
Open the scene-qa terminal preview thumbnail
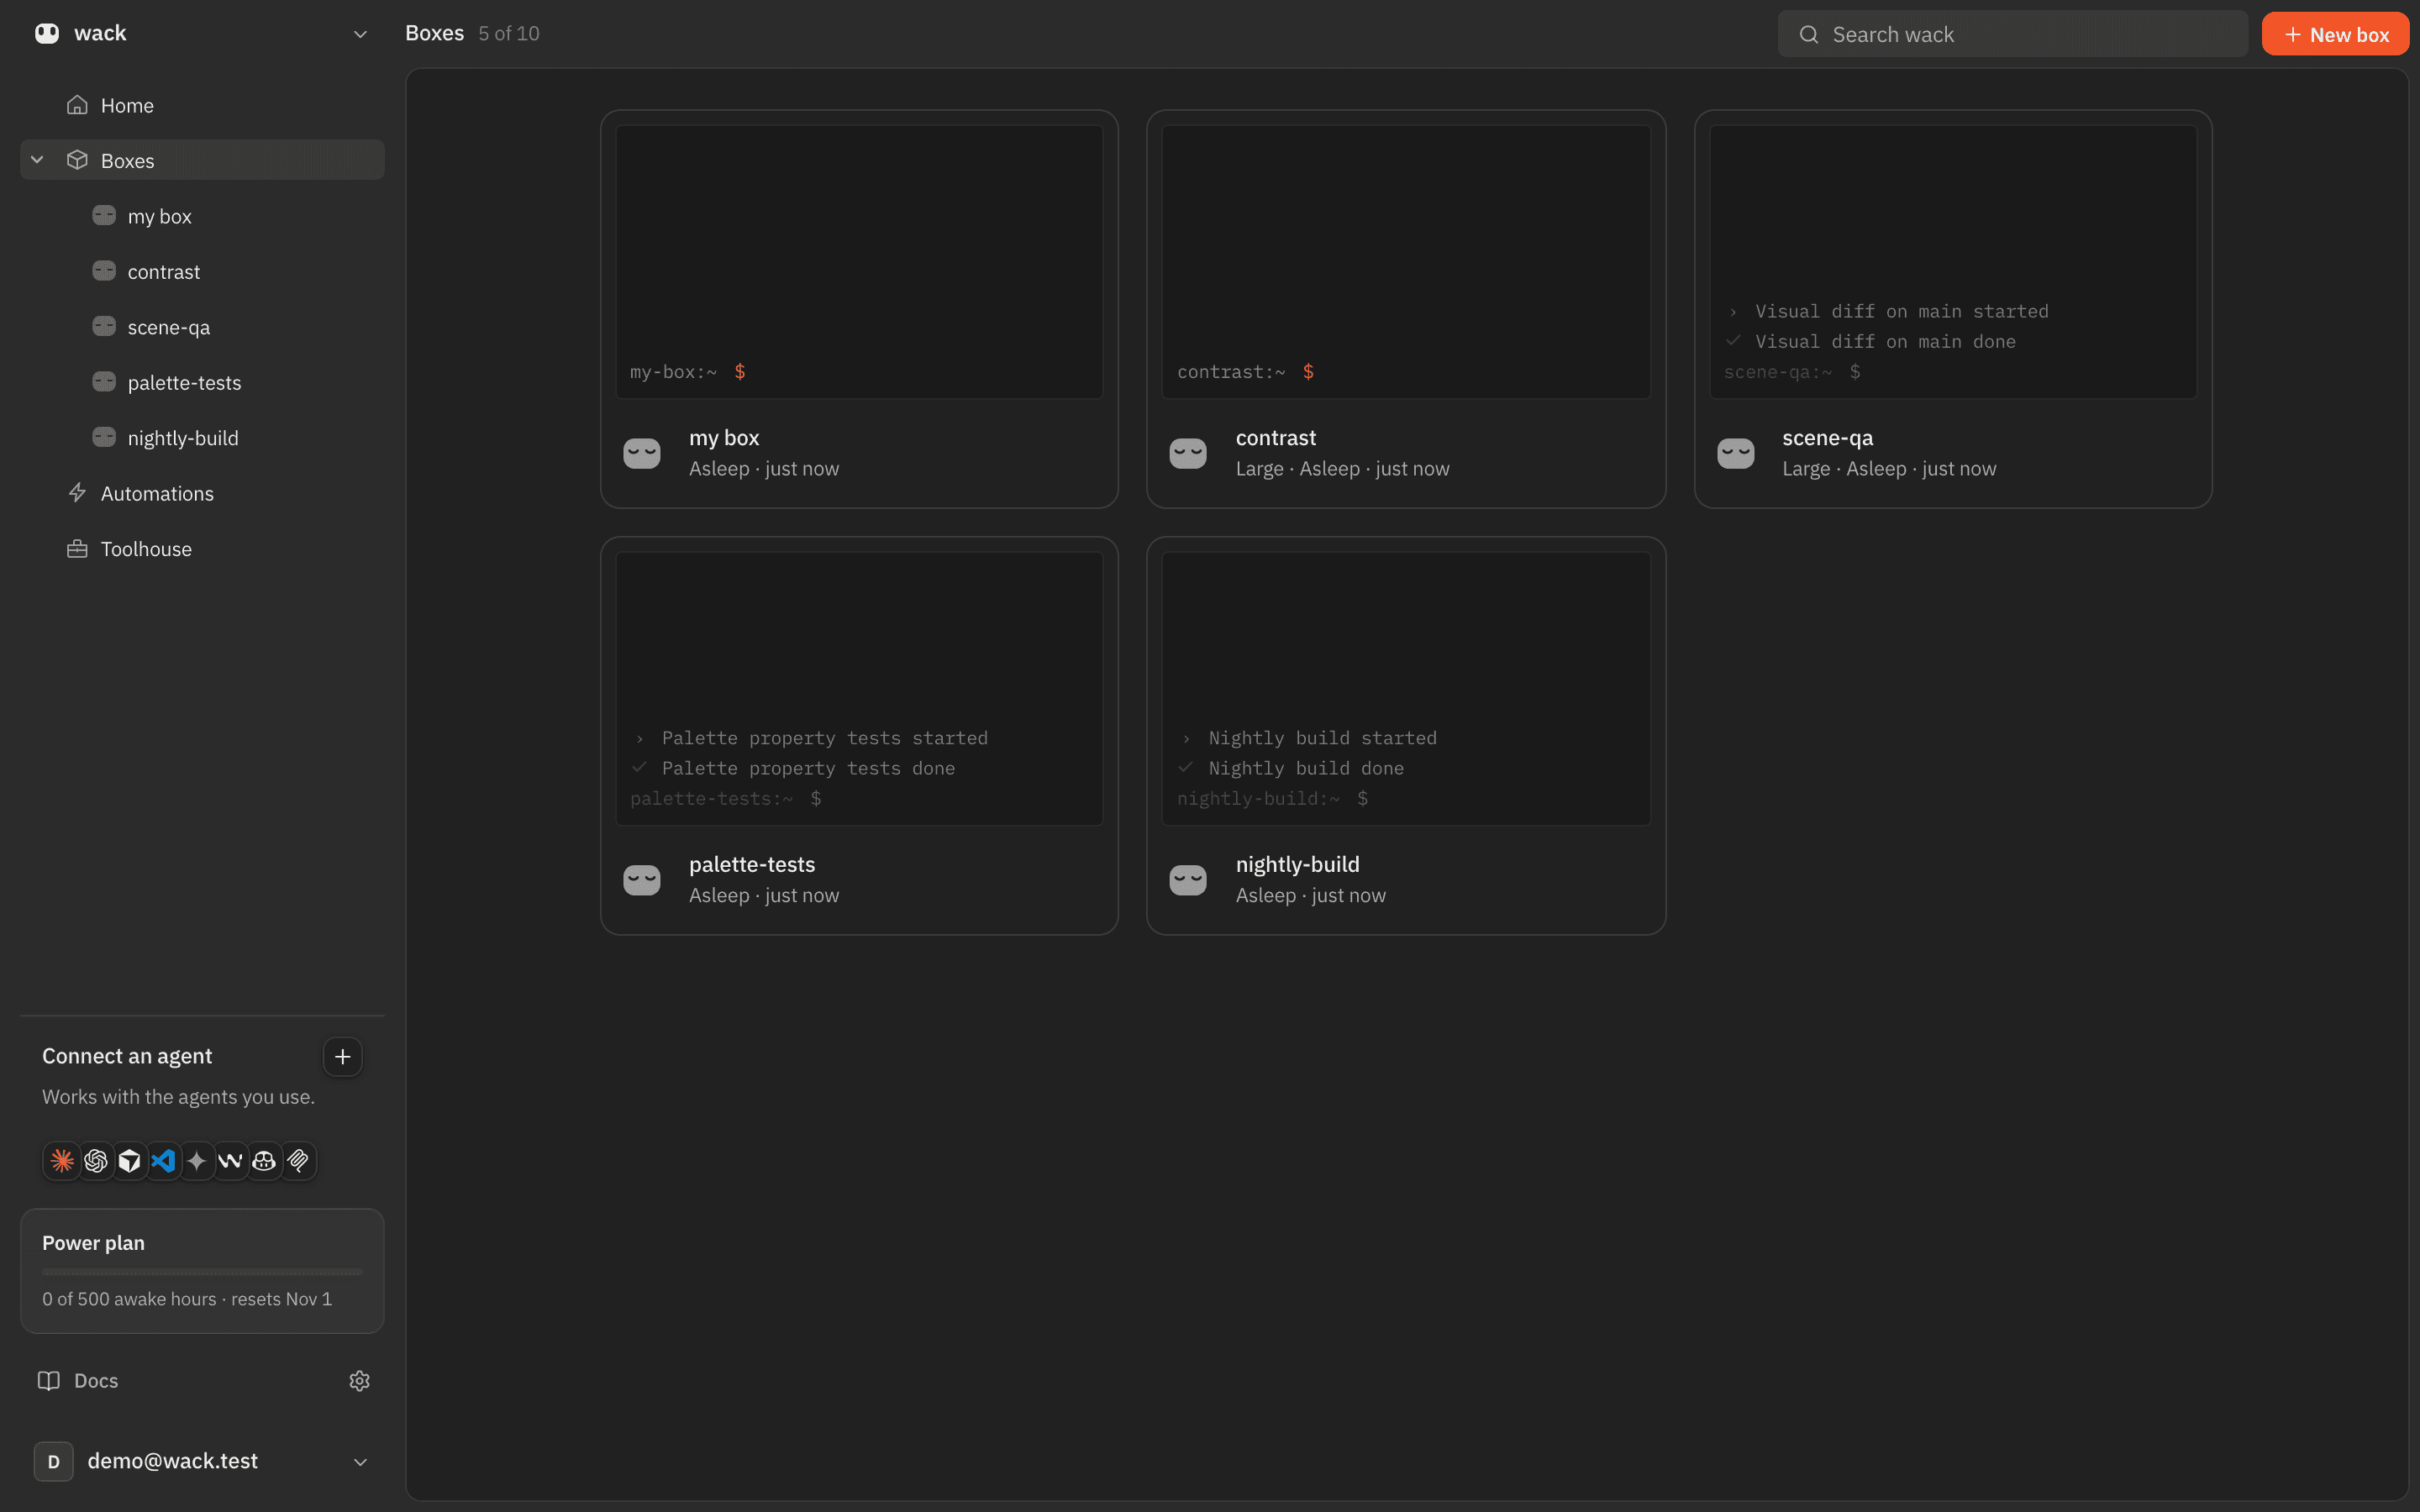pyautogui.click(x=1953, y=262)
